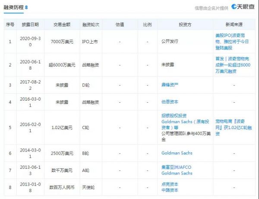Viewport: 259px width, 199px height.
Task: Select the 2016-02-01 date cell
Action: coord(30,127)
